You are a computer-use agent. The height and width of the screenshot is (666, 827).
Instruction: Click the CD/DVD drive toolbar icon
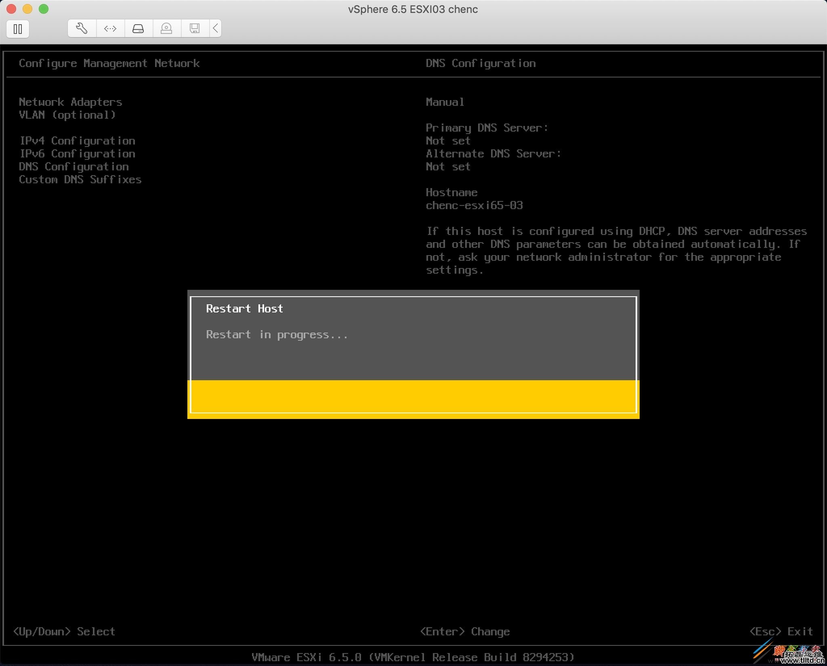(x=166, y=28)
